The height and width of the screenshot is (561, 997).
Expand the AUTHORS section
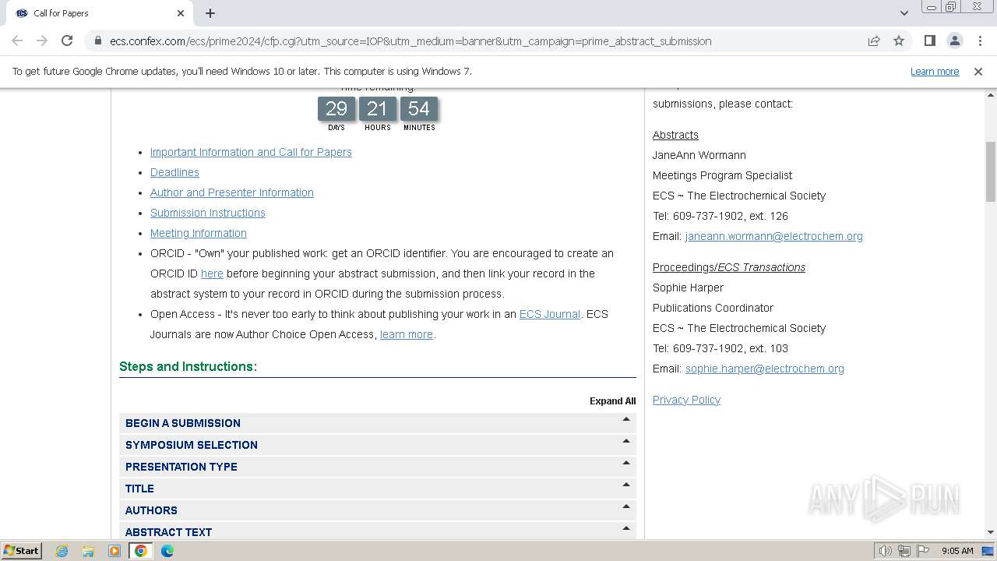(x=378, y=510)
